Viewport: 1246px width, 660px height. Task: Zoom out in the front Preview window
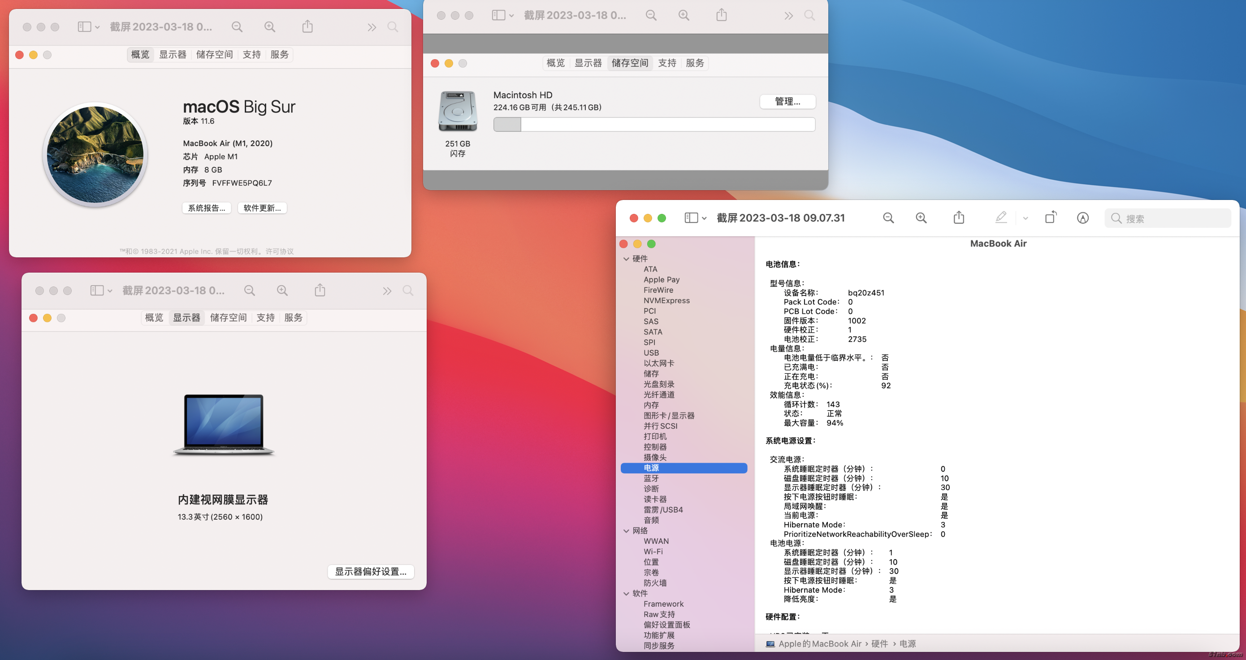click(888, 218)
